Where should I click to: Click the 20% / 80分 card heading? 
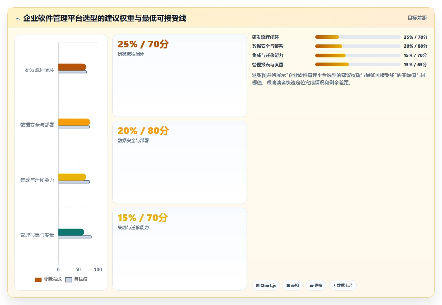143,131
